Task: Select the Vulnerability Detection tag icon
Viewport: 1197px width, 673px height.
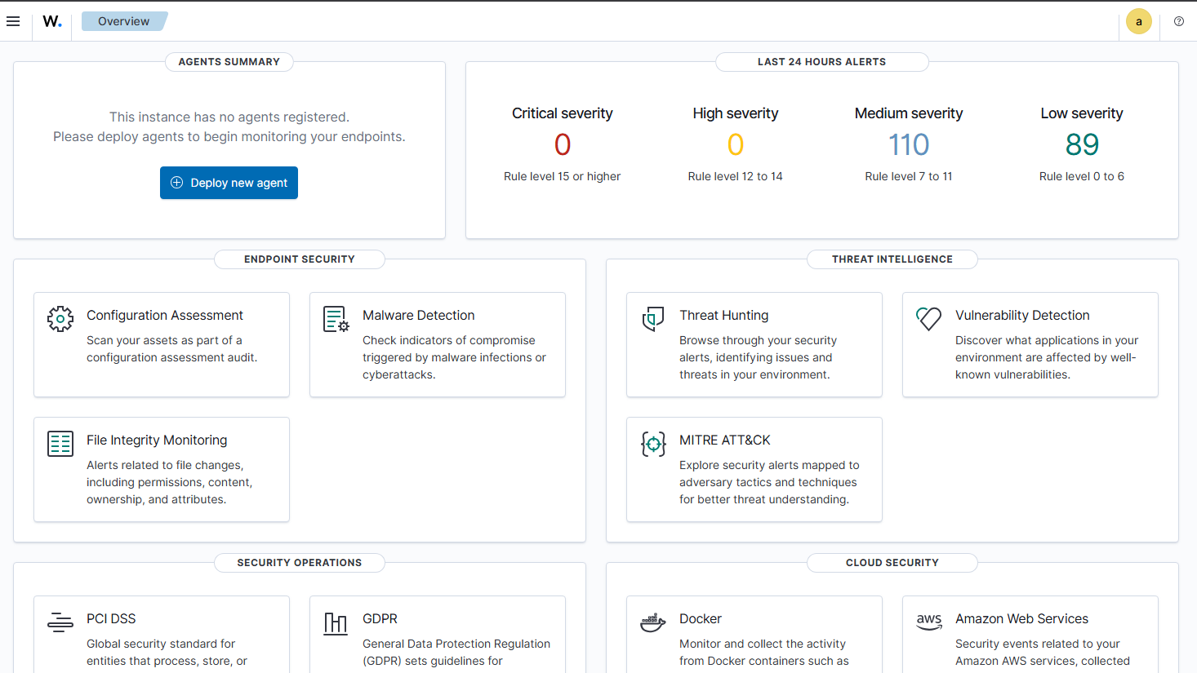Action: (x=929, y=320)
